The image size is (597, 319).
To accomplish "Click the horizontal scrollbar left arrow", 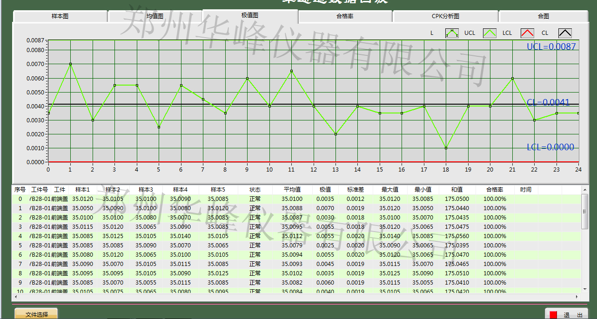I will point(16,296).
